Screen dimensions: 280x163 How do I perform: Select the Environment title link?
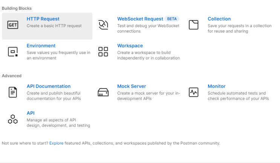point(41,46)
